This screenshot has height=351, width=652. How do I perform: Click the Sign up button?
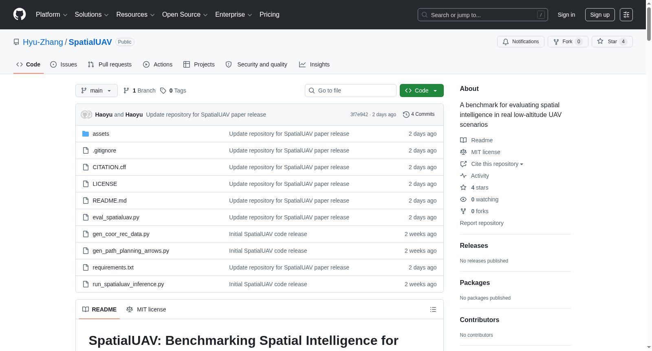600,15
